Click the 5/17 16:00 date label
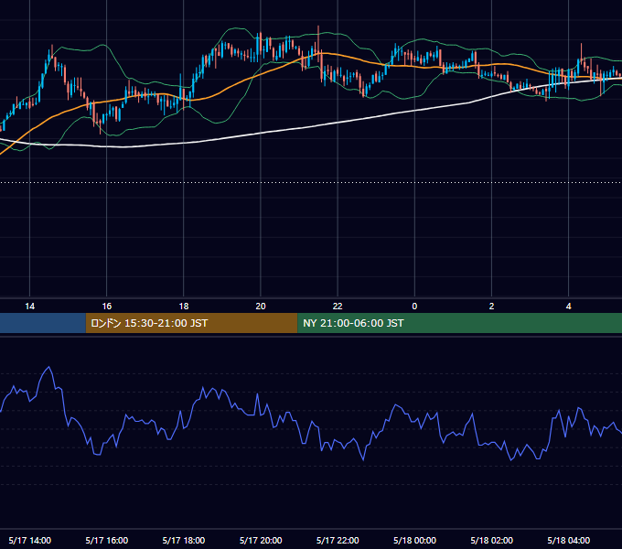This screenshot has width=622, height=549. (107, 540)
